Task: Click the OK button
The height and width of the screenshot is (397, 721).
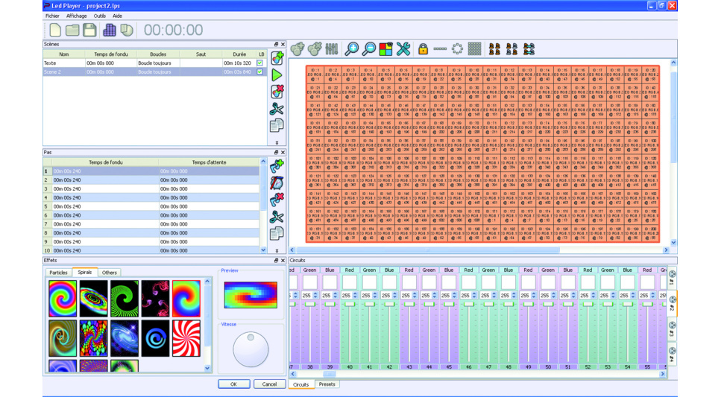Action: (233, 384)
